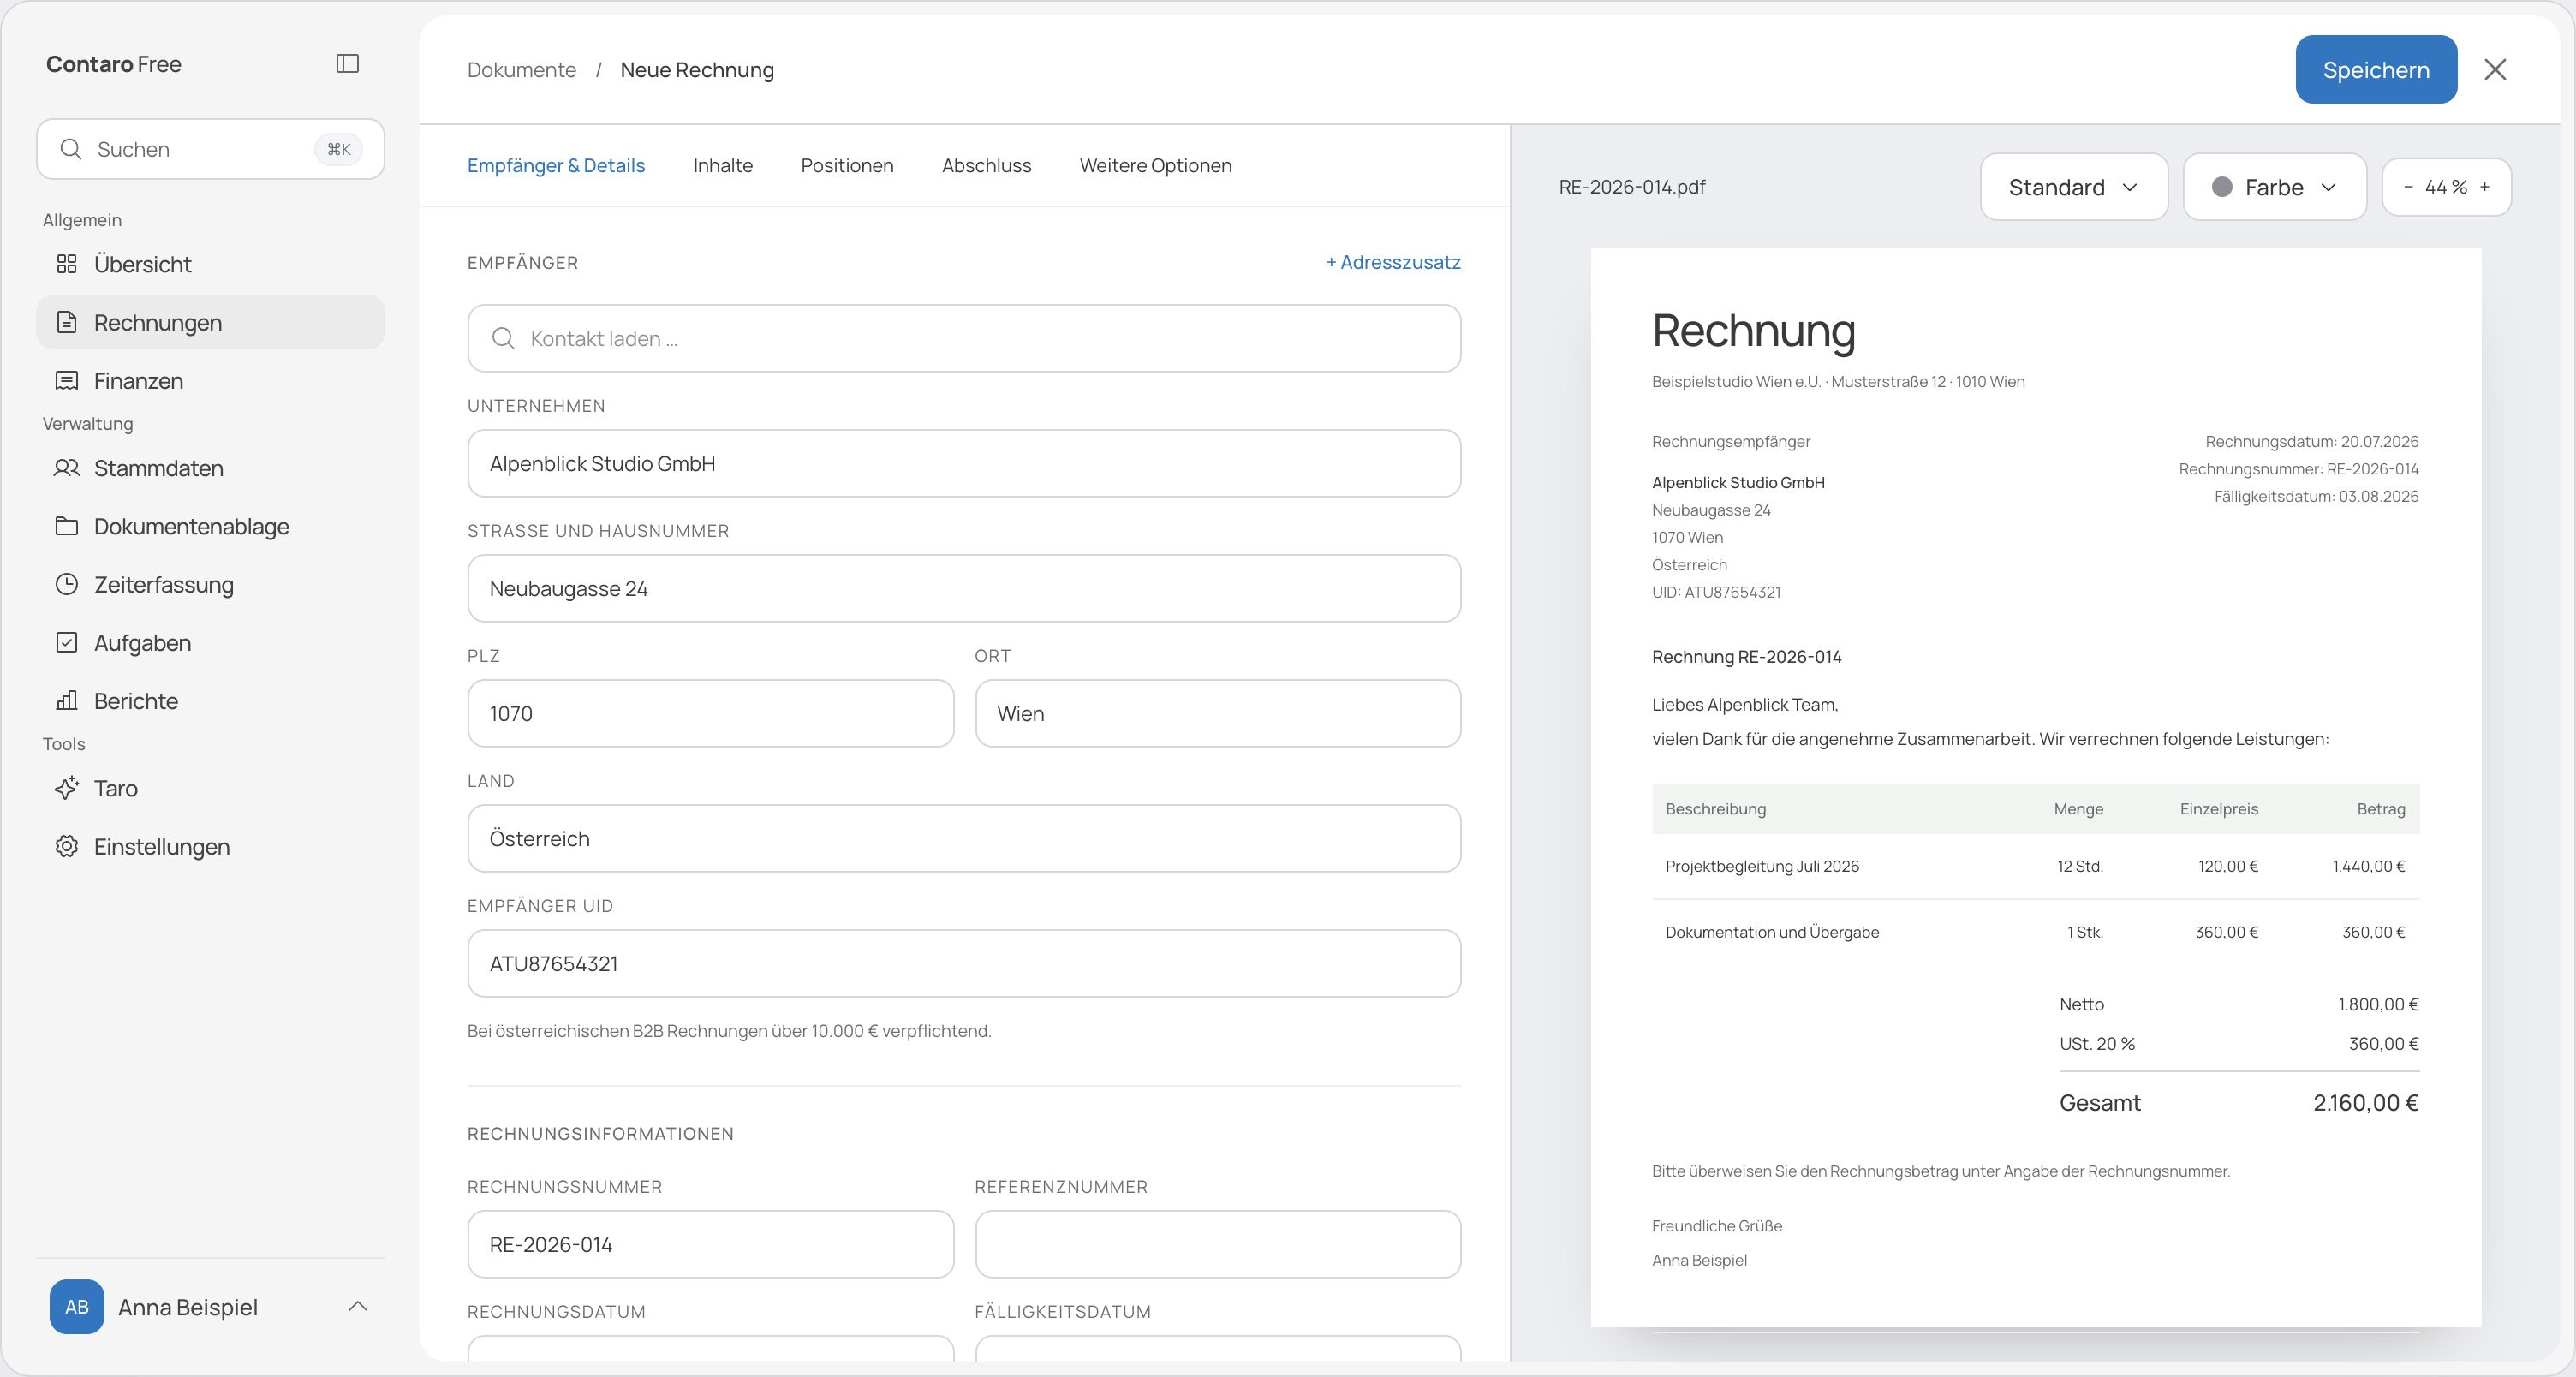2576x1377 pixels.
Task: Click the Dokumentenablage folder icon
Action: point(67,526)
